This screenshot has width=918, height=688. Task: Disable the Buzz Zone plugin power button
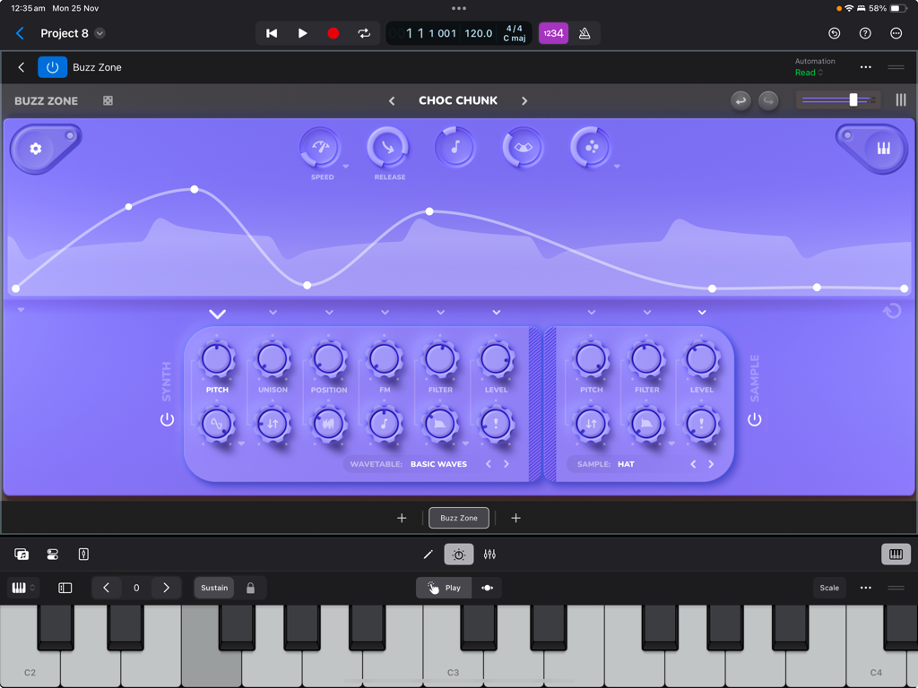52,66
